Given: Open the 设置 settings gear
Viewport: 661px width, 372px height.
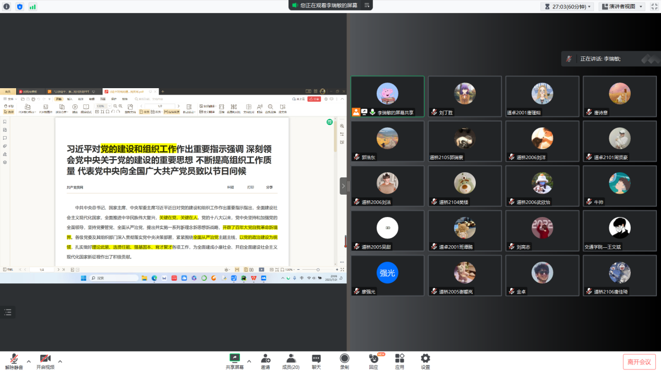Looking at the screenshot, I should (x=425, y=359).
